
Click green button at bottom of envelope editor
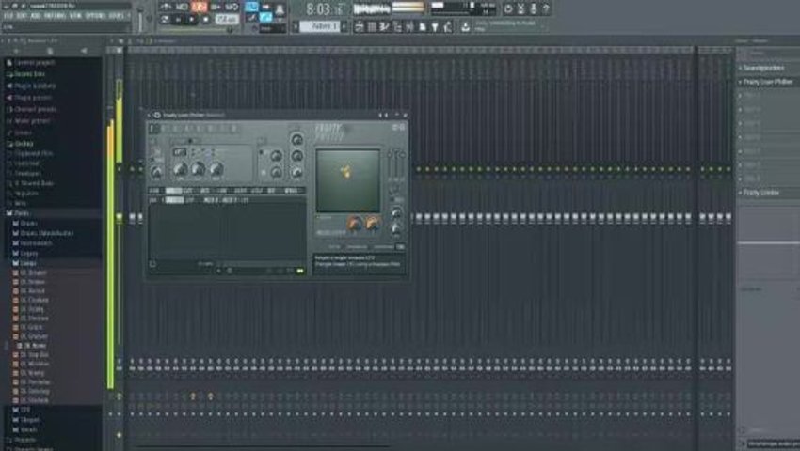(x=300, y=271)
